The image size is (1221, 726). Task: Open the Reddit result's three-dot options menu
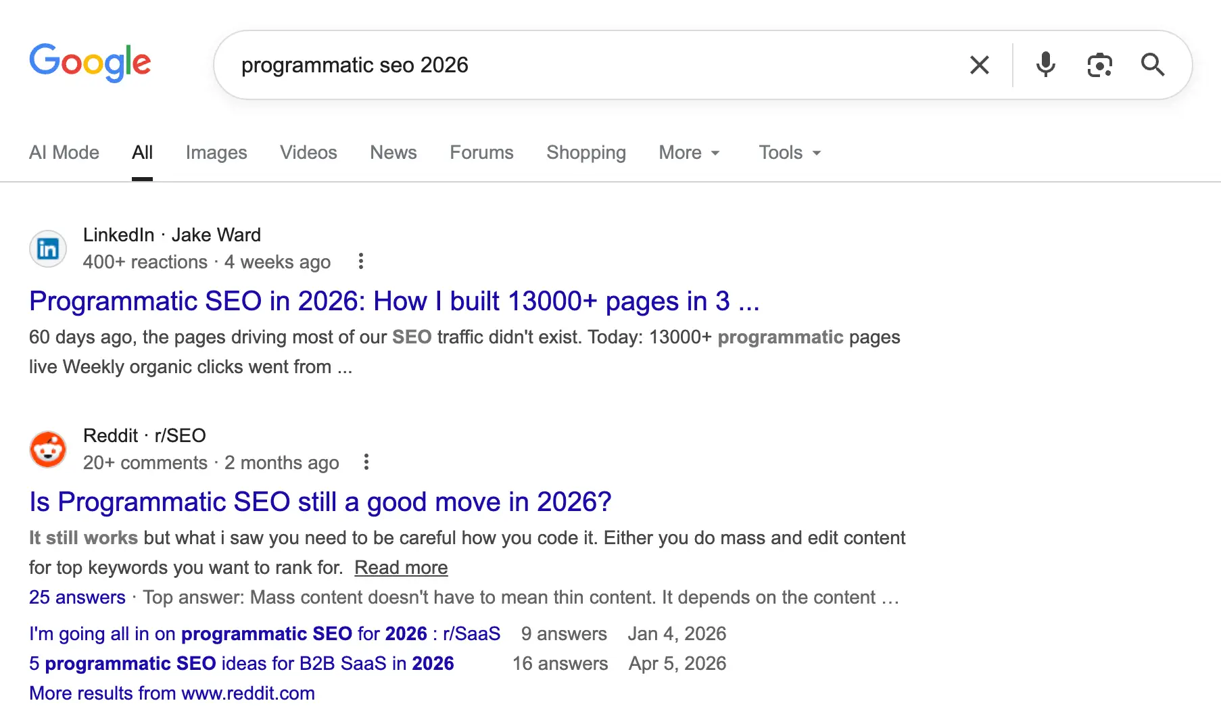[366, 462]
